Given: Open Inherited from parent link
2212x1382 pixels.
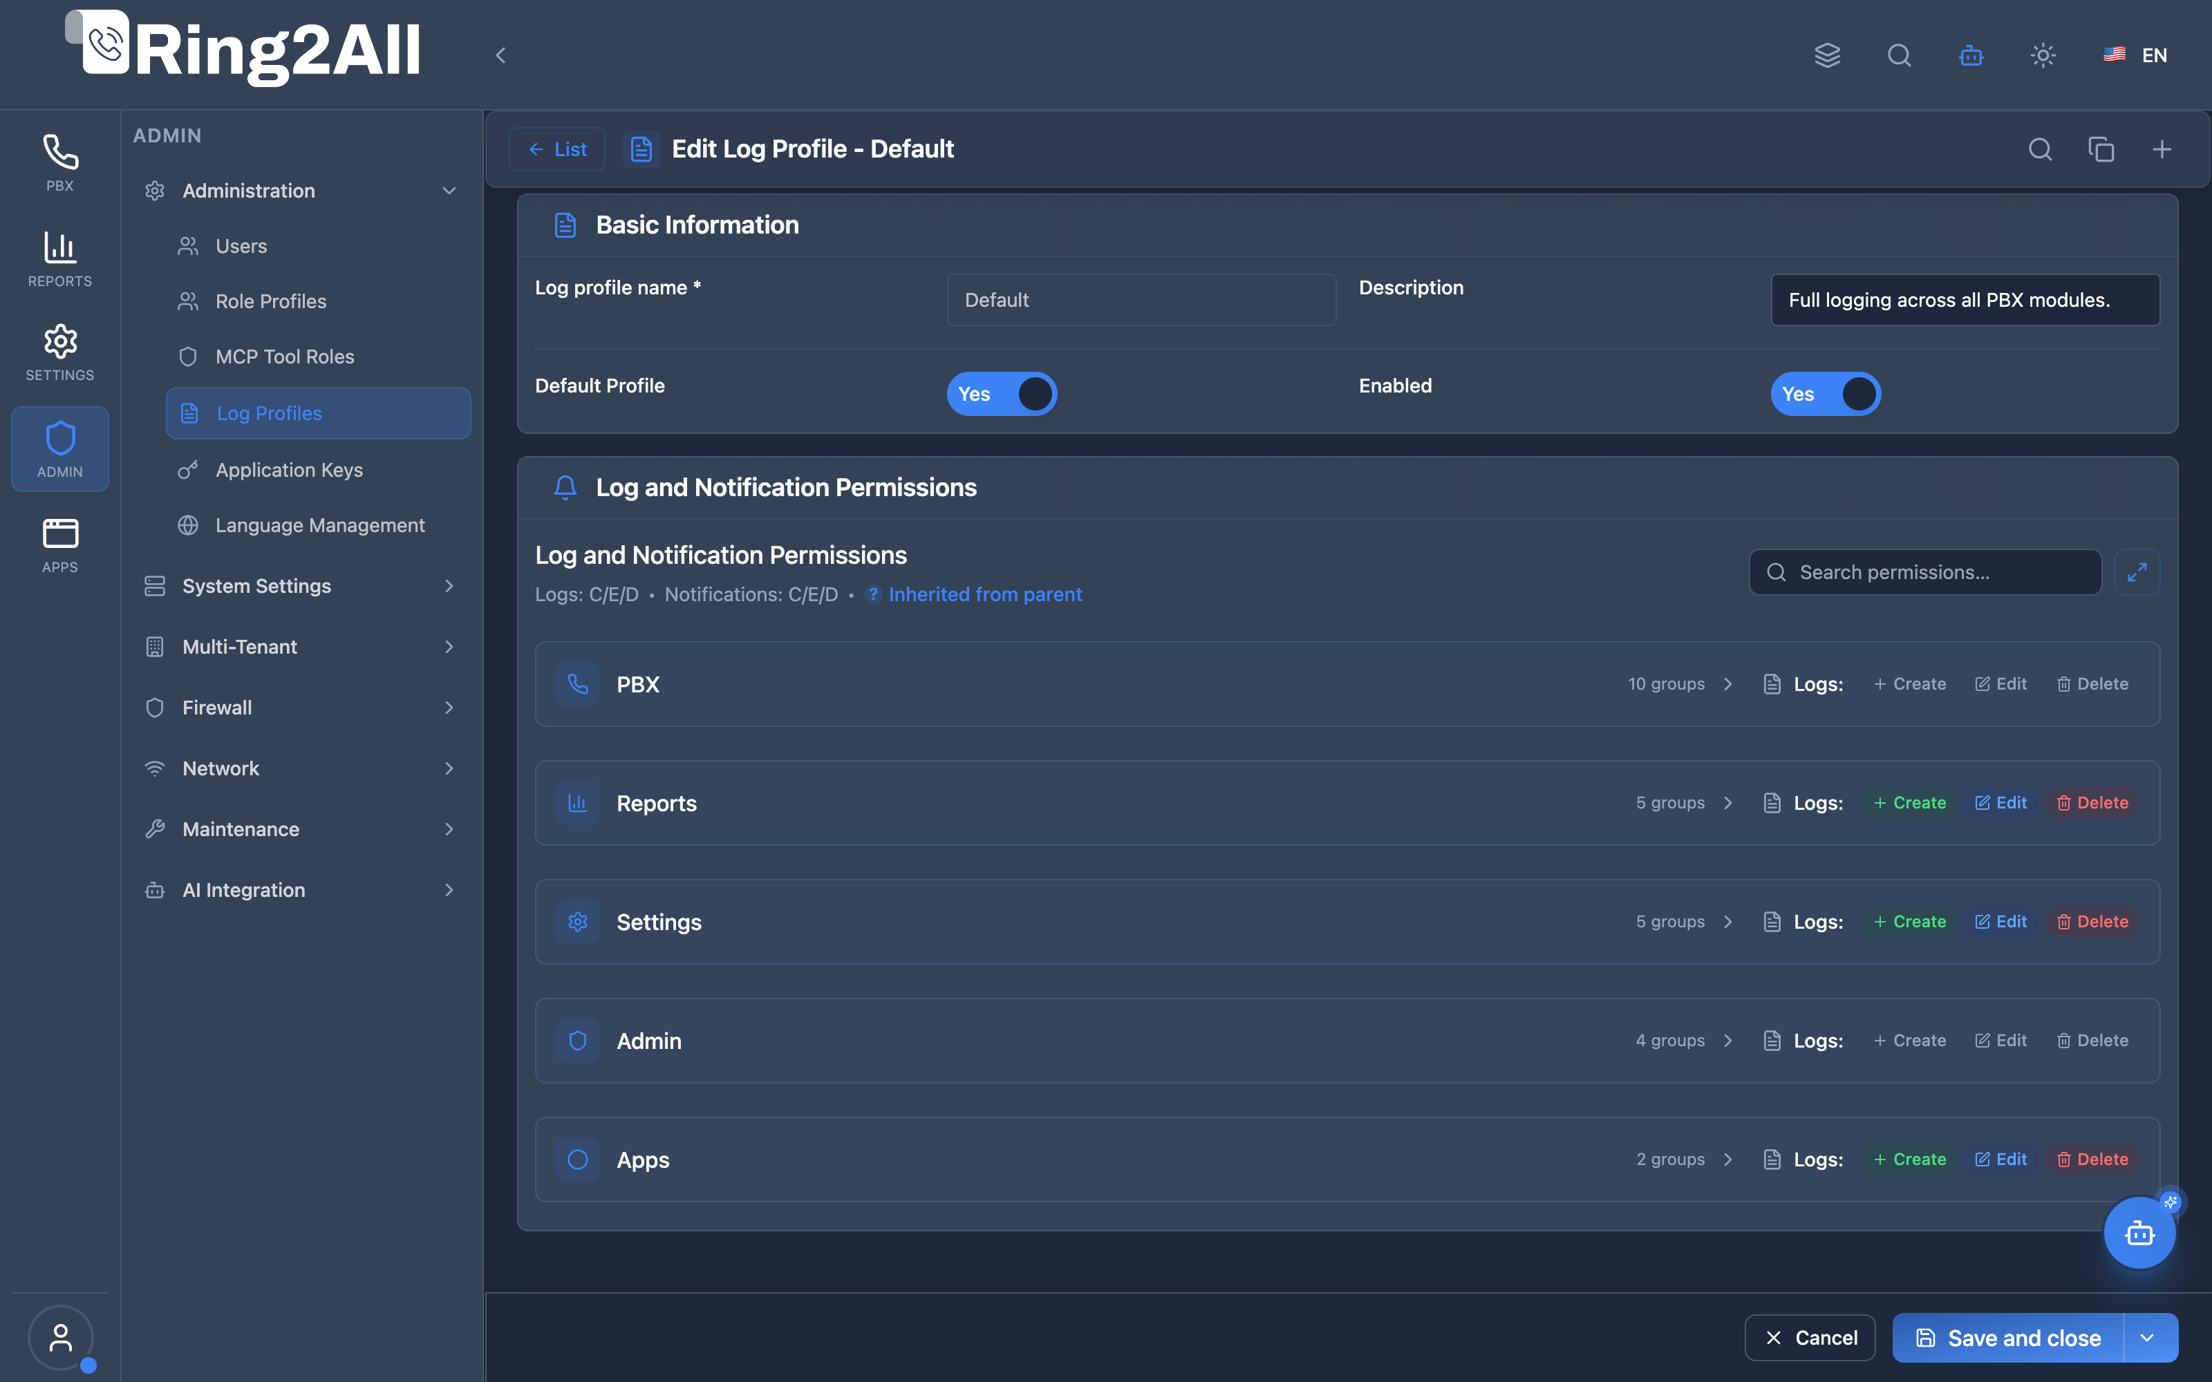Looking at the screenshot, I should (984, 595).
